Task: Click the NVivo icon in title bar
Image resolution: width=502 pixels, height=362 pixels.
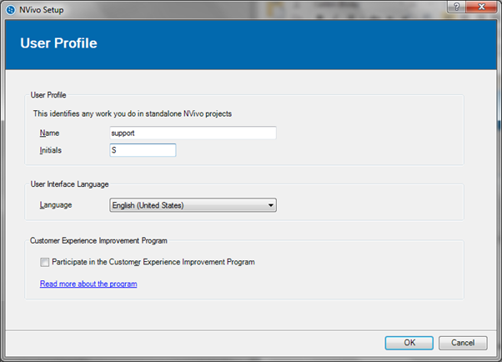Action: 9,8
